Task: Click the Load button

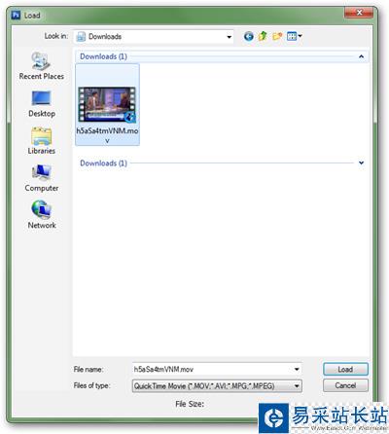Action: [x=345, y=369]
